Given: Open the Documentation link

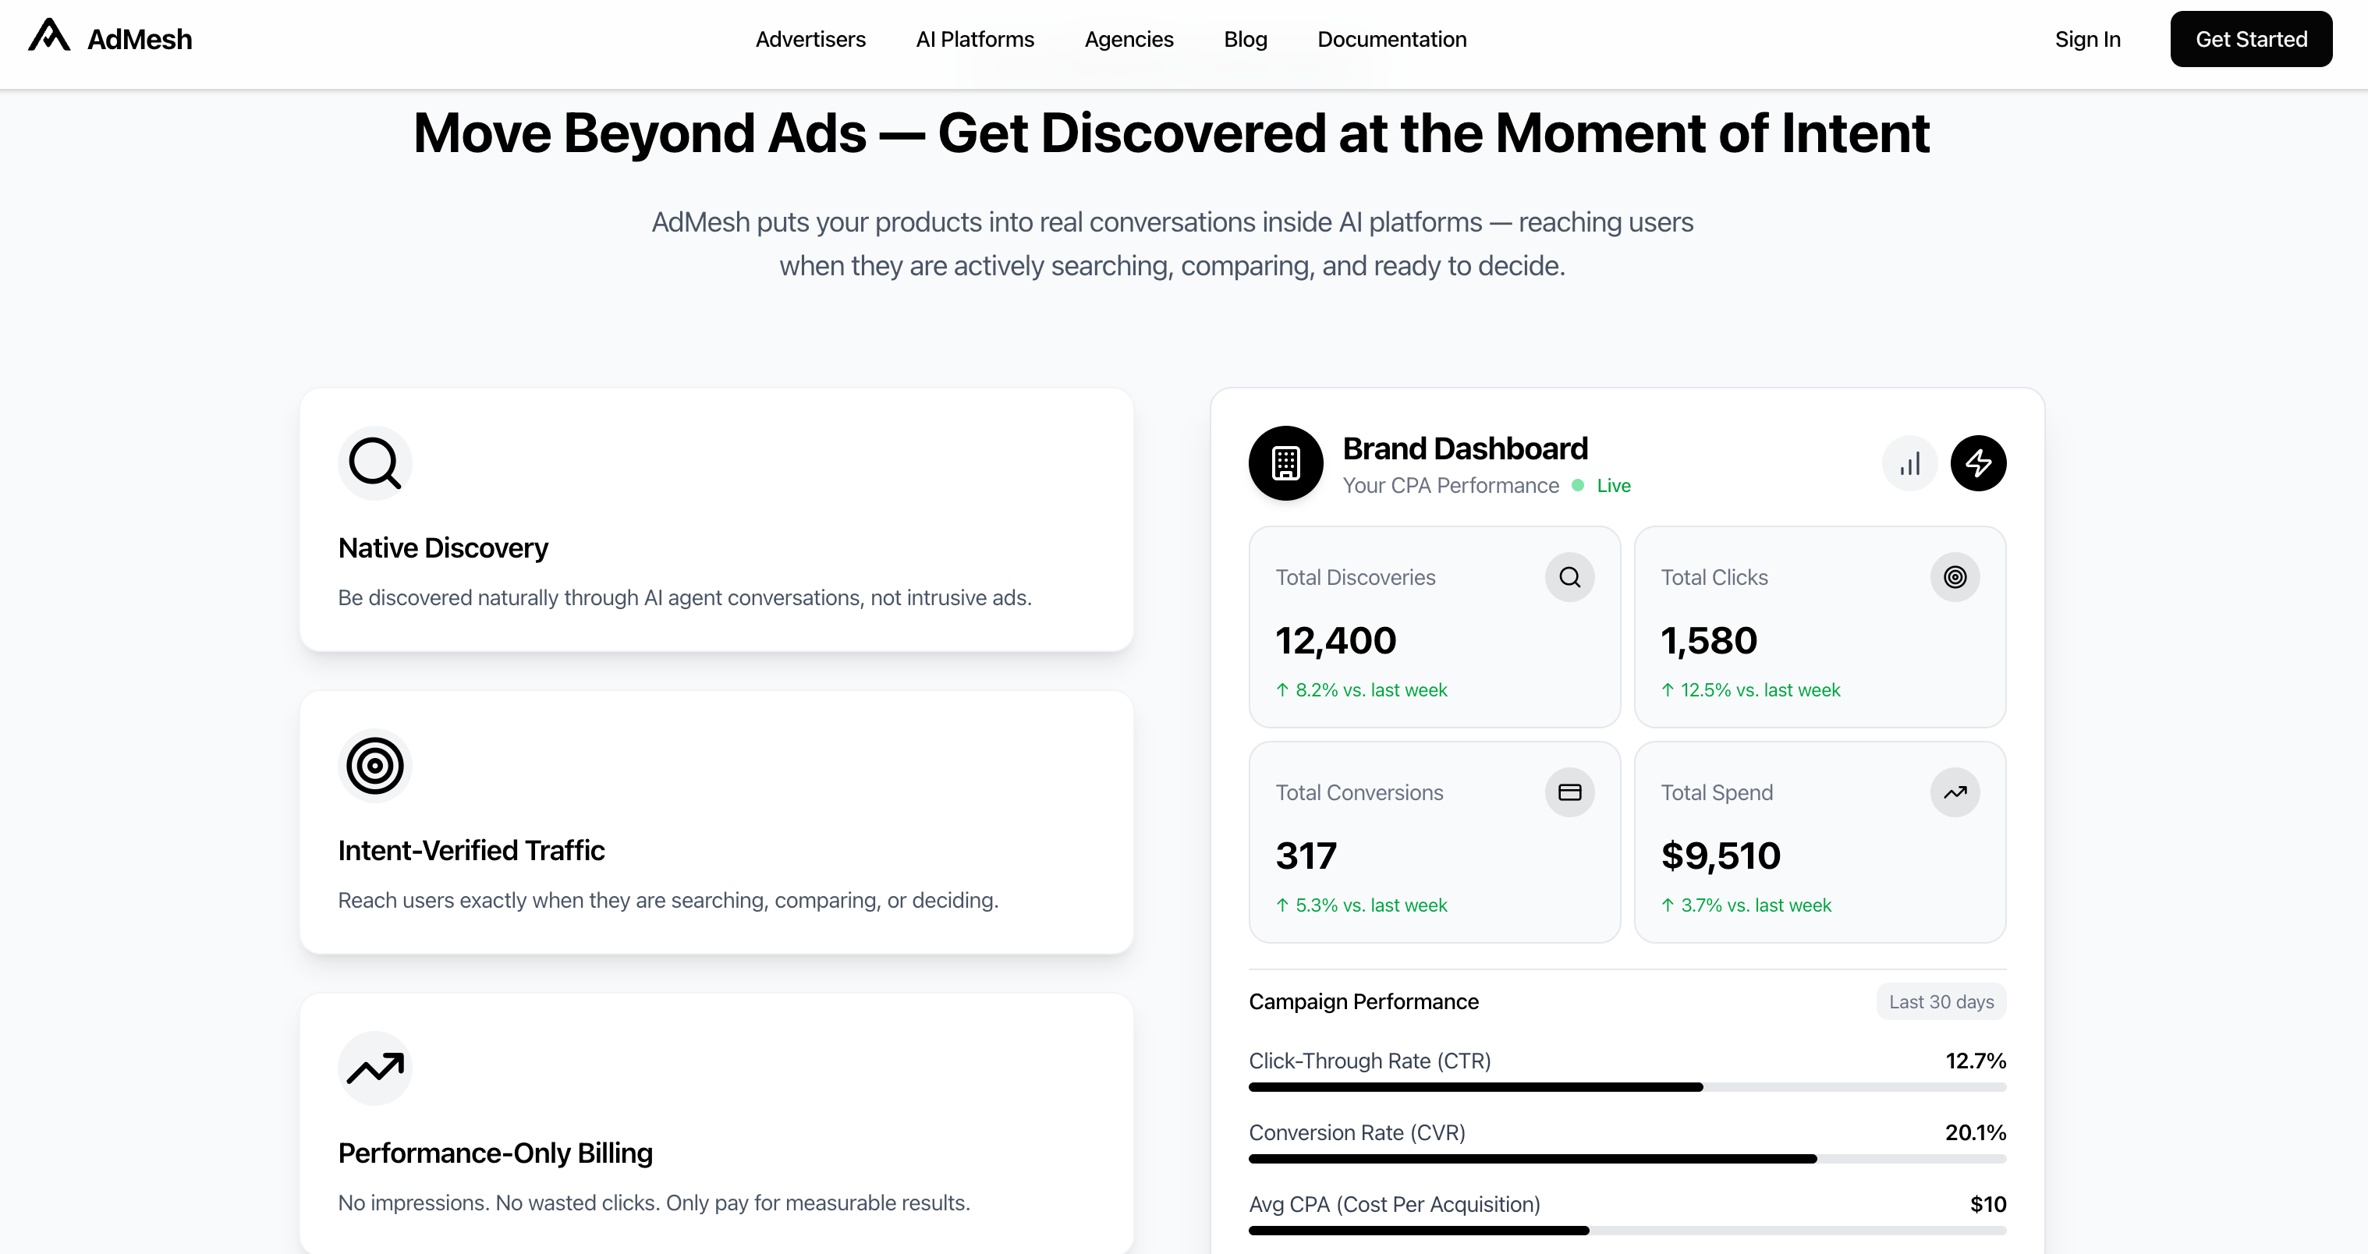Looking at the screenshot, I should point(1391,40).
